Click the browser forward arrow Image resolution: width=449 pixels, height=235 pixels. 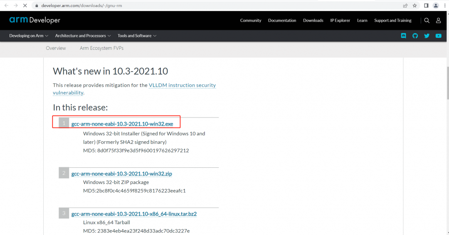tap(16, 5)
